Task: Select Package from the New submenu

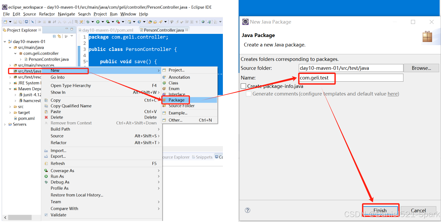Action: (x=189, y=100)
